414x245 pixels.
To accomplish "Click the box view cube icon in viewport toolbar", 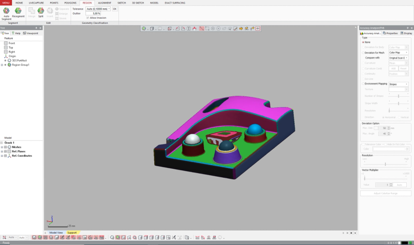I will click(x=152, y=28).
